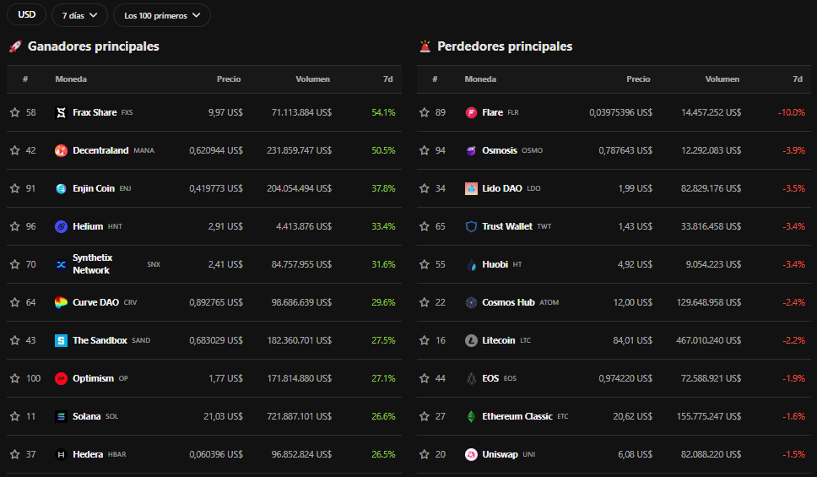
Task: Sort losers by Volumen column
Action: pyautogui.click(x=722, y=79)
